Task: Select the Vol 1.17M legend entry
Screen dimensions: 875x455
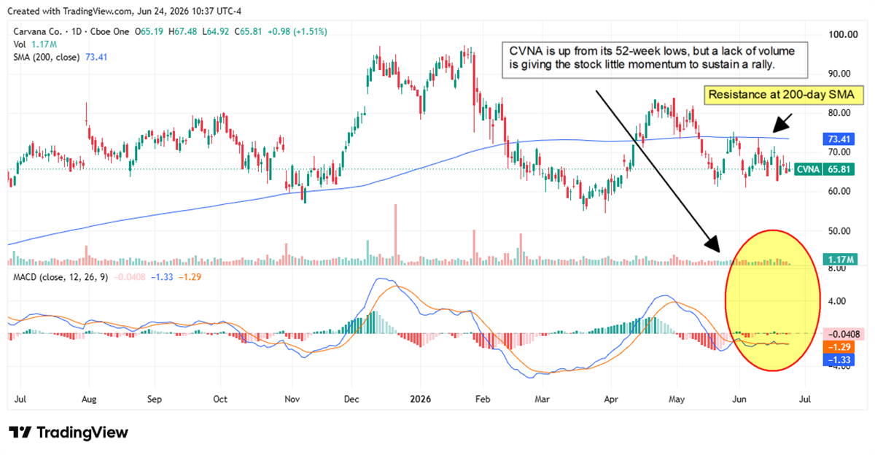Action: tap(34, 44)
